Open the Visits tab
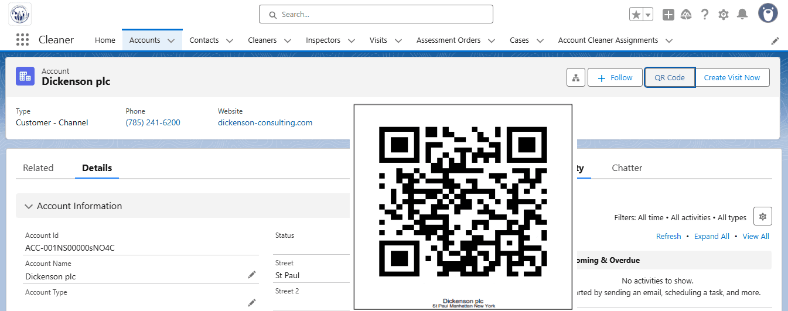Screen dimensions: 788x311 coord(378,40)
